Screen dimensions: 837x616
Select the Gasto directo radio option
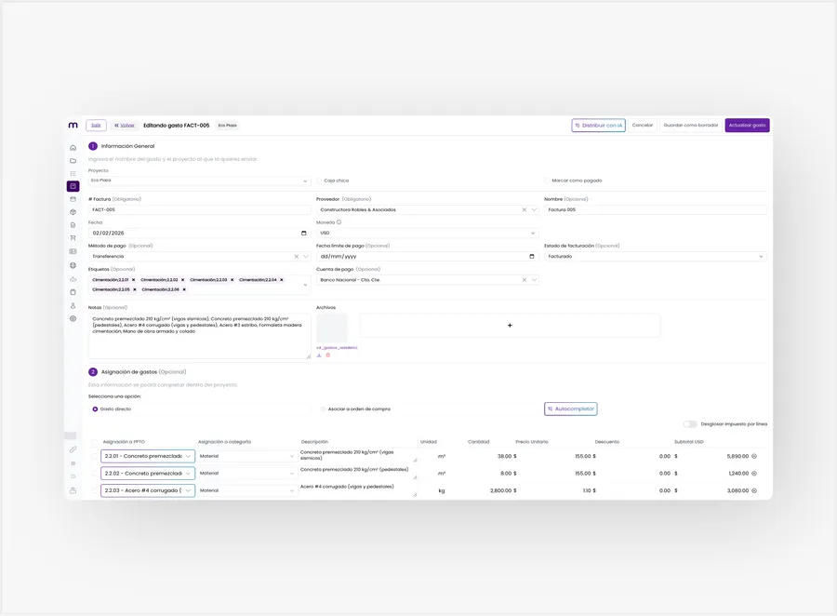95,409
